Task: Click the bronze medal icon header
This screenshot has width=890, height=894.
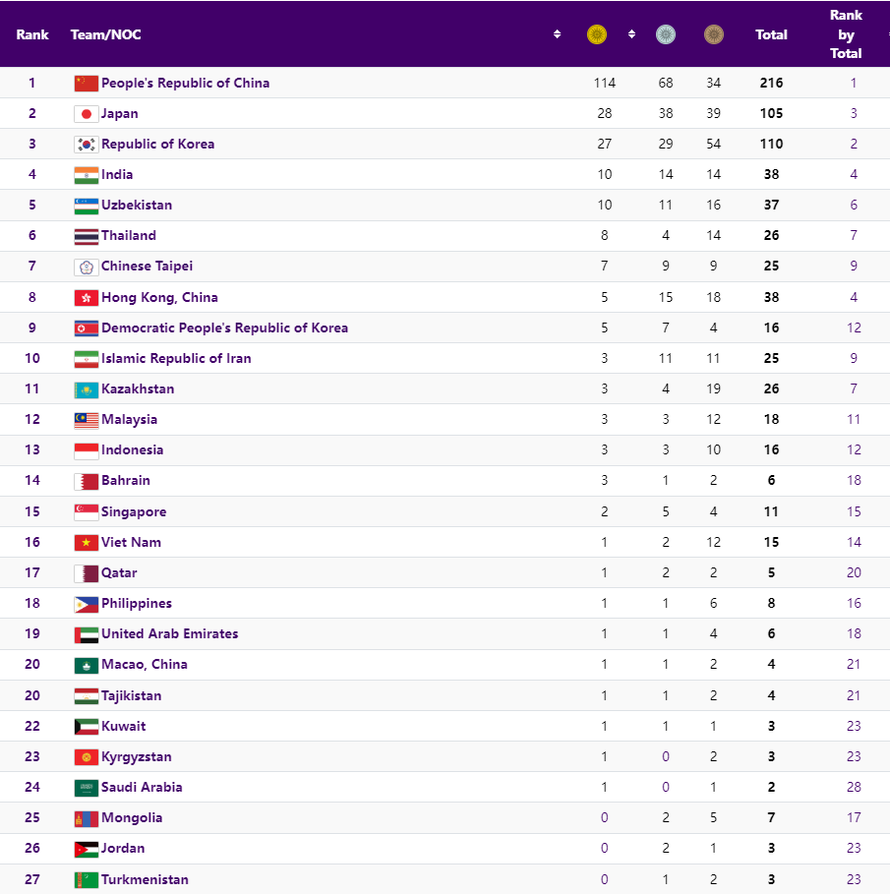Action: [x=713, y=34]
